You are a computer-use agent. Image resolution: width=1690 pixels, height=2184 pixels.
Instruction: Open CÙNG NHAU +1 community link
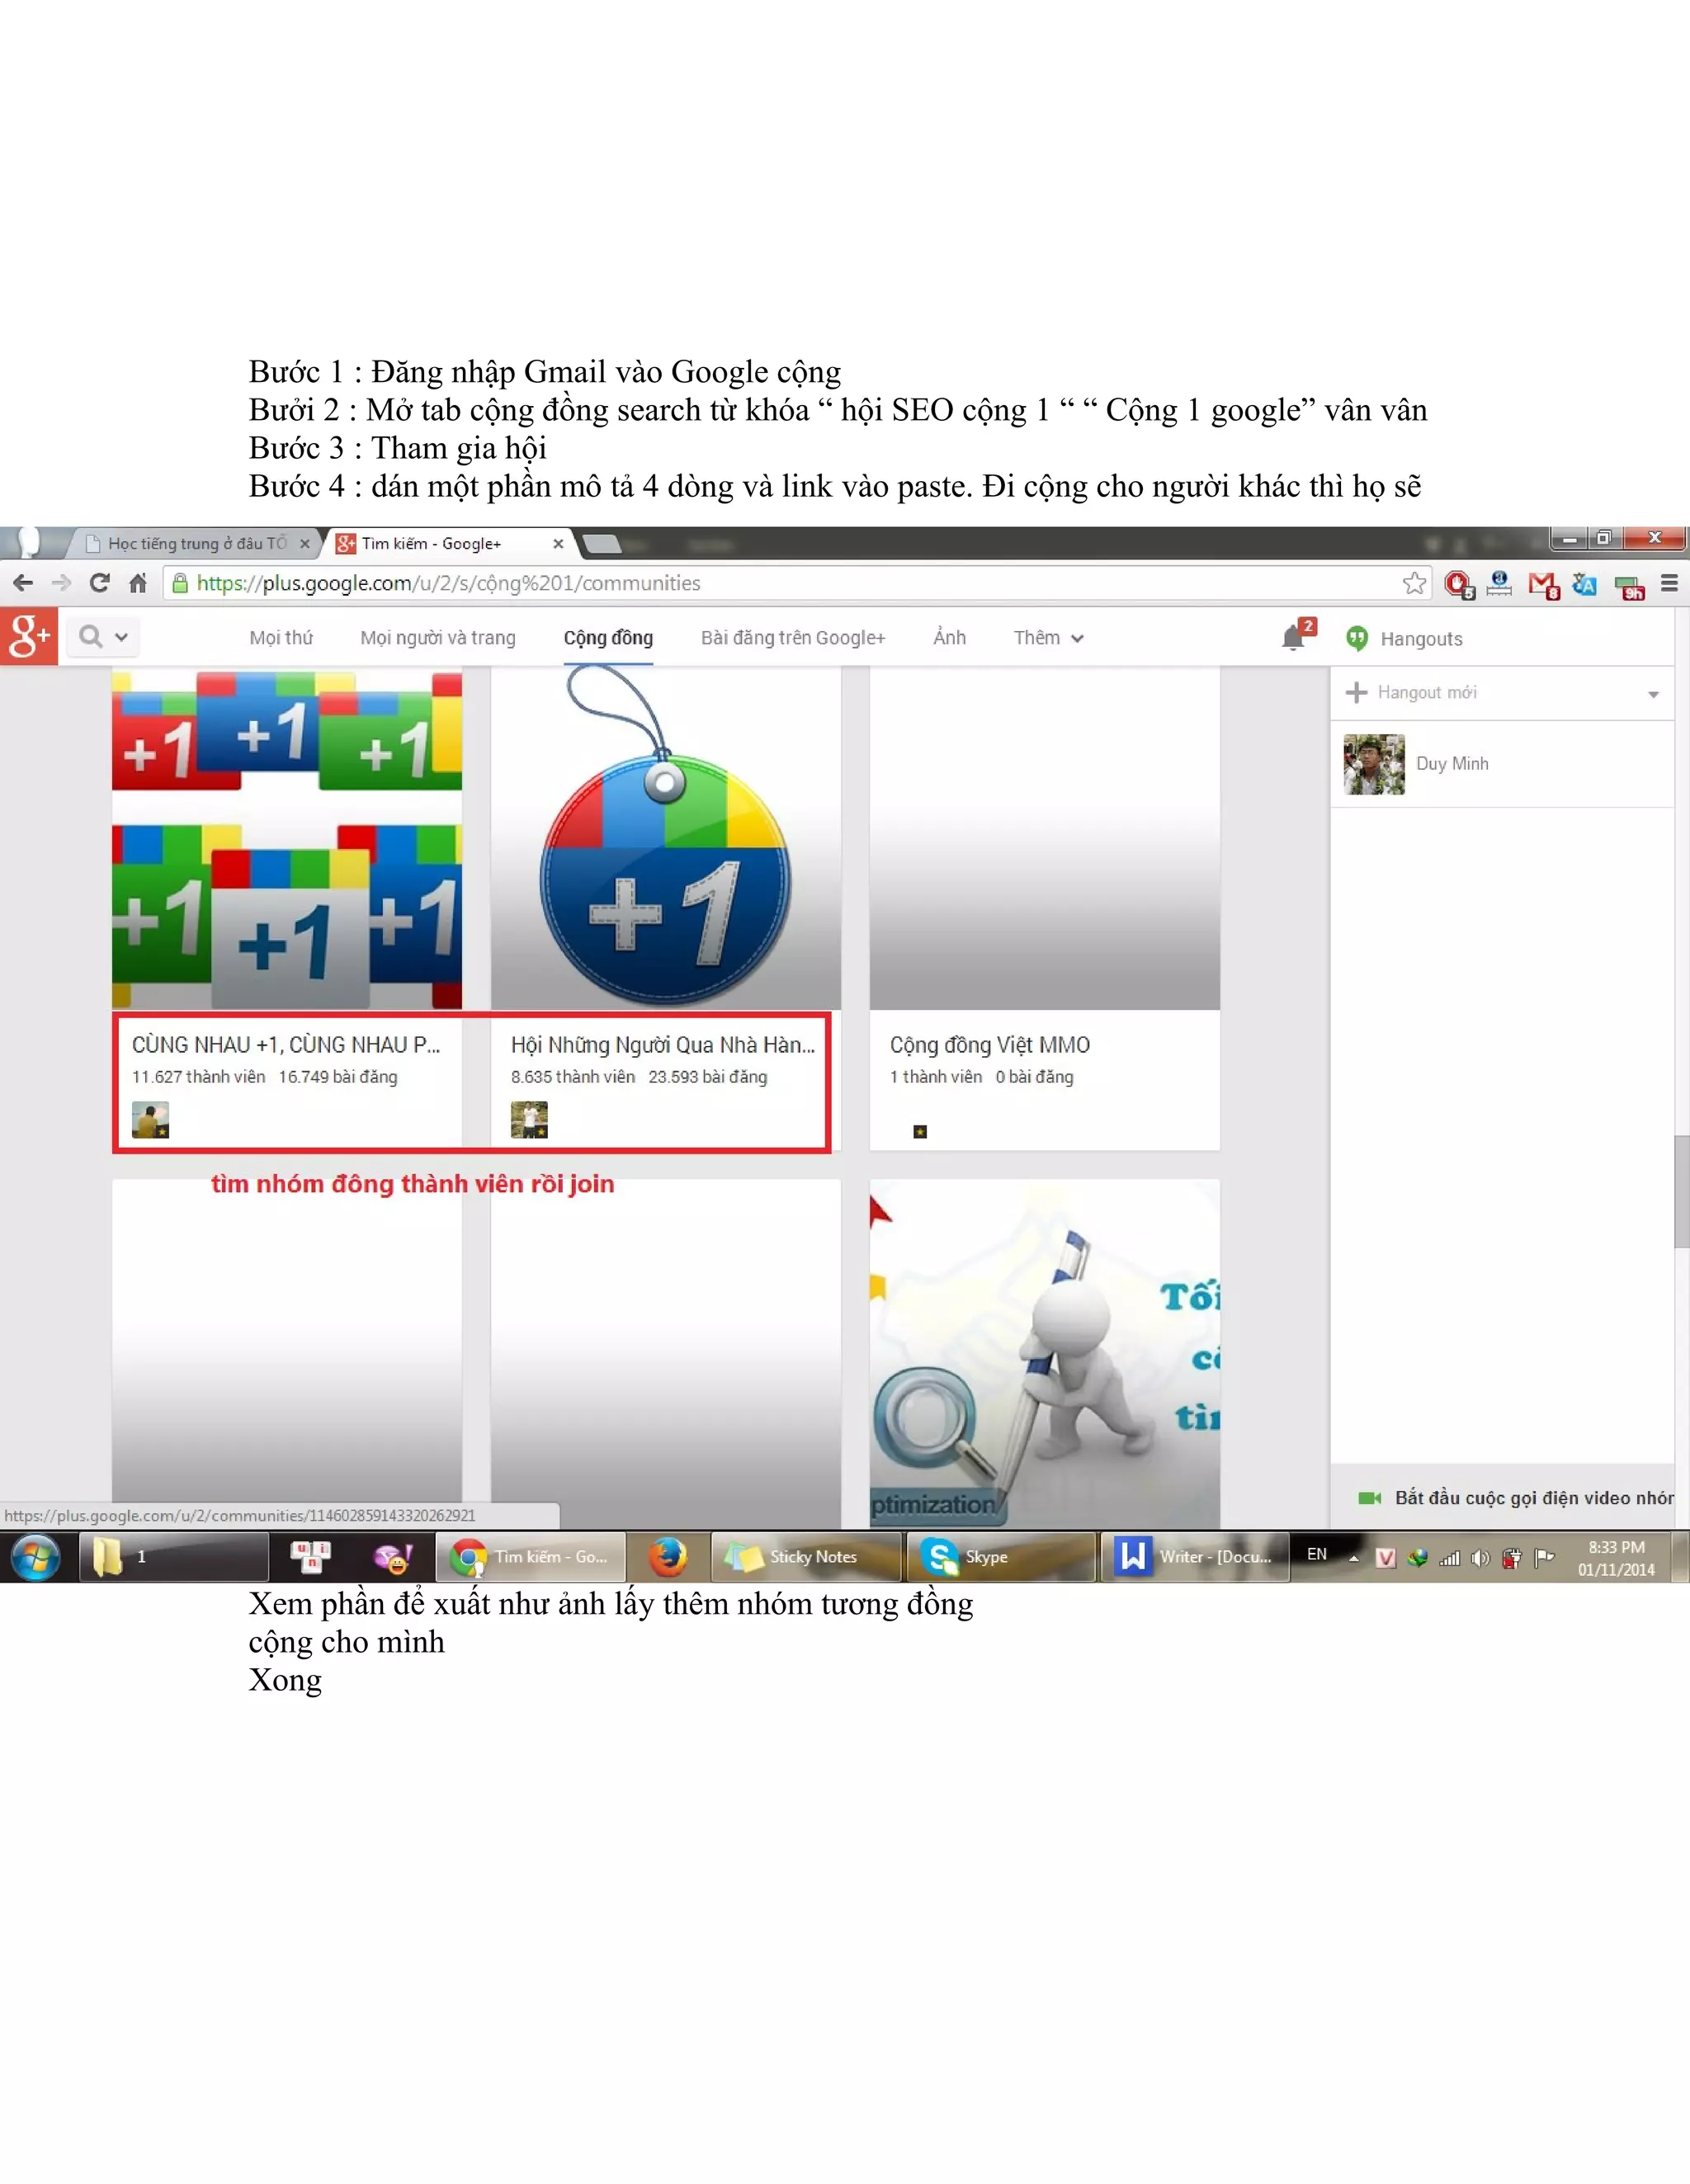(286, 1045)
